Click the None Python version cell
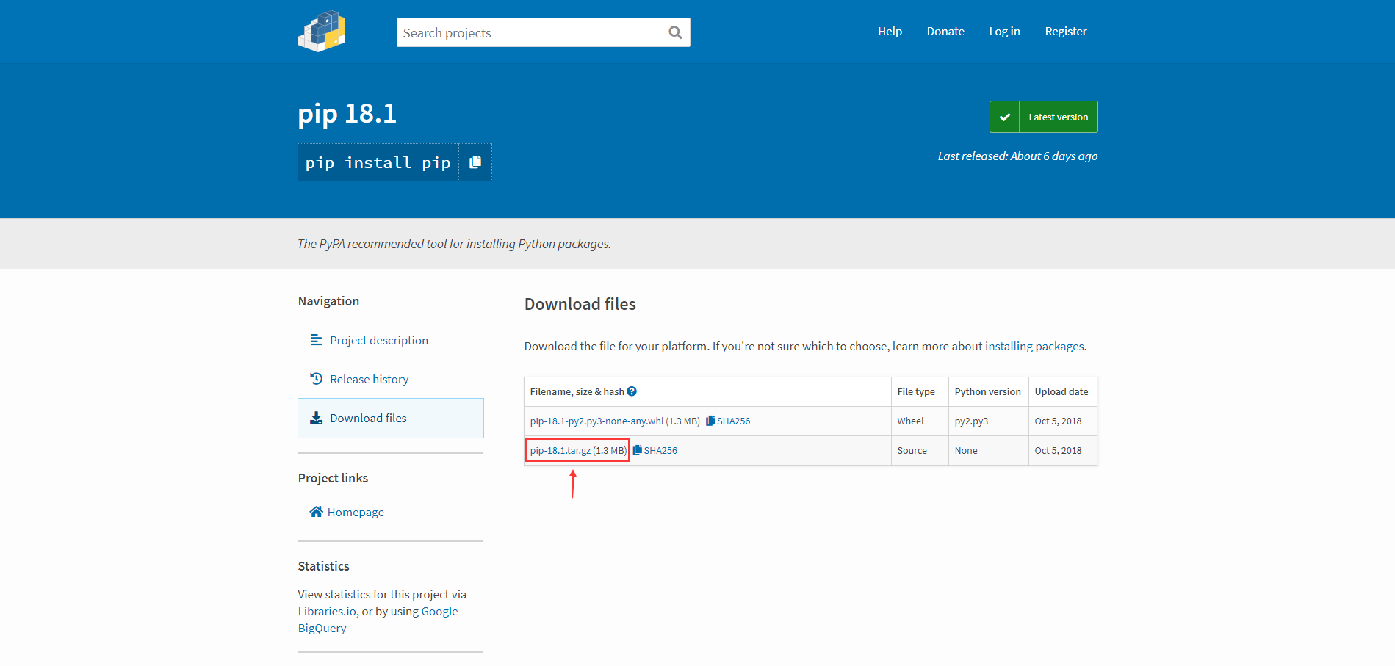The width and height of the screenshot is (1395, 666). 966,450
